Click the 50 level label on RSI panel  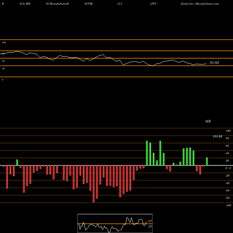[x=3, y=61]
